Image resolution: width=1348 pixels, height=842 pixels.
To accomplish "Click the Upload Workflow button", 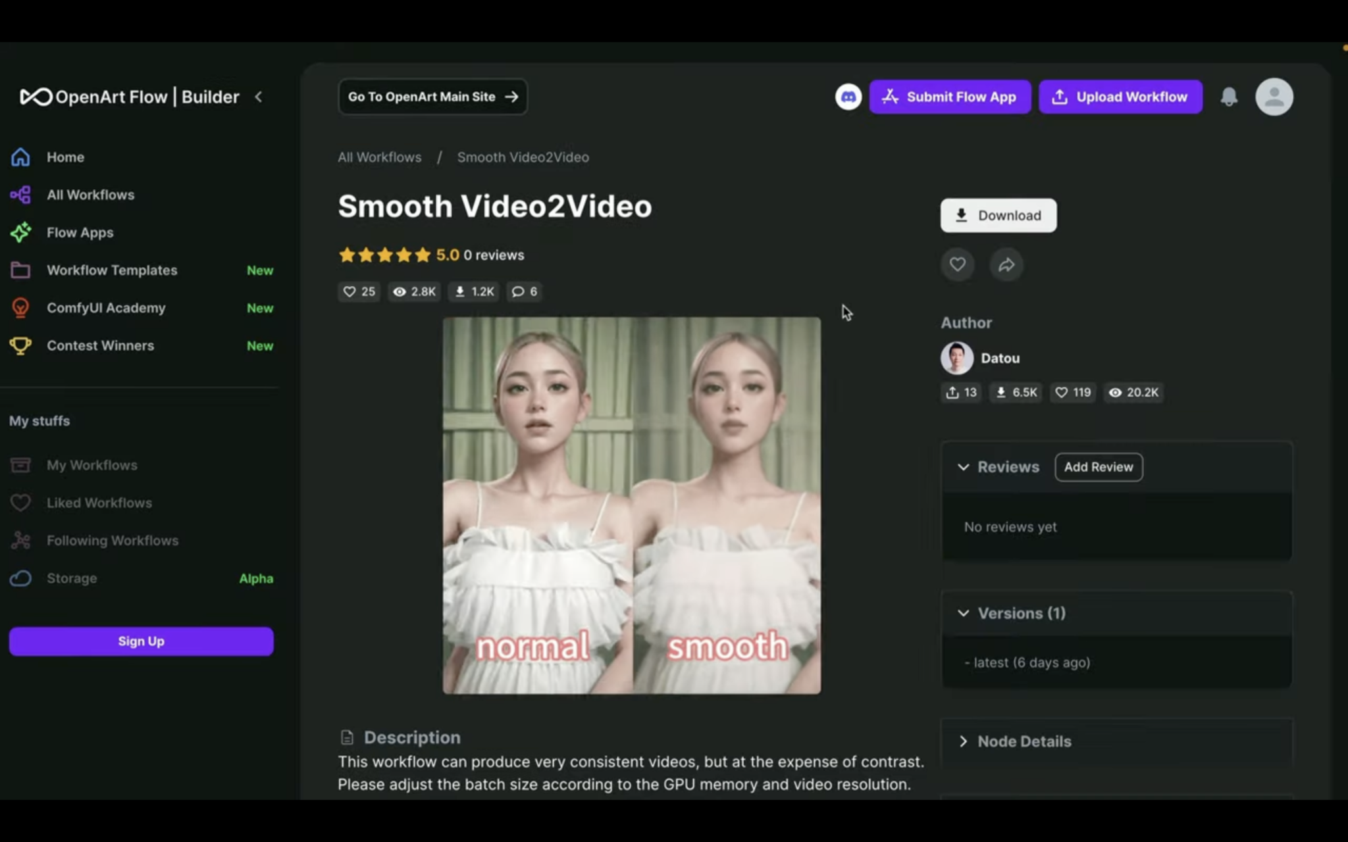I will (x=1120, y=97).
